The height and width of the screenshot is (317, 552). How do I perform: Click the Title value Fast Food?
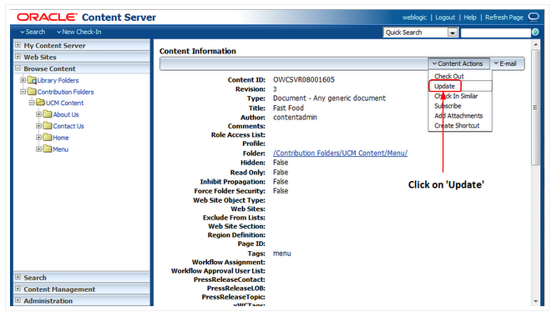tap(288, 108)
